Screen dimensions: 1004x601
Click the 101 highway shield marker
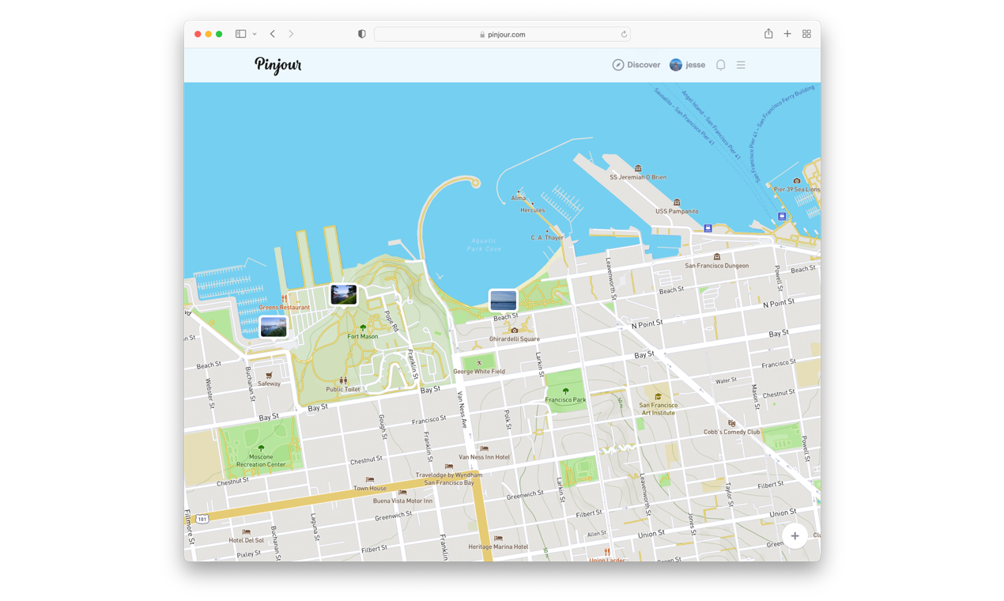coord(203,519)
